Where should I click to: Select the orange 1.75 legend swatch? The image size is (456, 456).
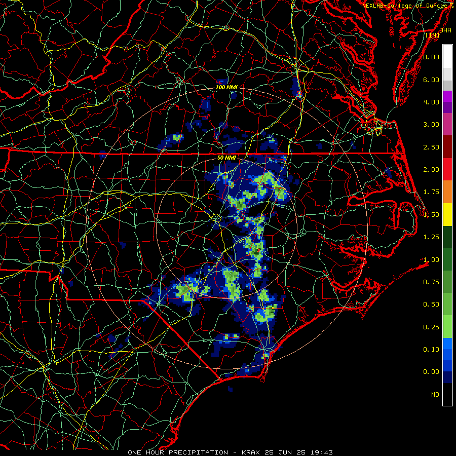pyautogui.click(x=447, y=192)
